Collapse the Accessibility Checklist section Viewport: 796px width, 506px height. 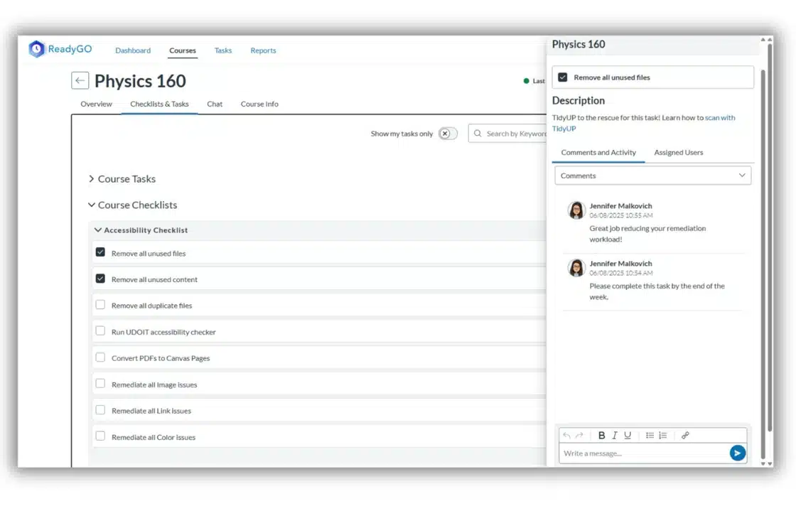pyautogui.click(x=98, y=230)
